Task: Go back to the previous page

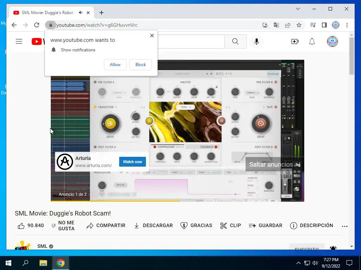Action: tap(14, 25)
